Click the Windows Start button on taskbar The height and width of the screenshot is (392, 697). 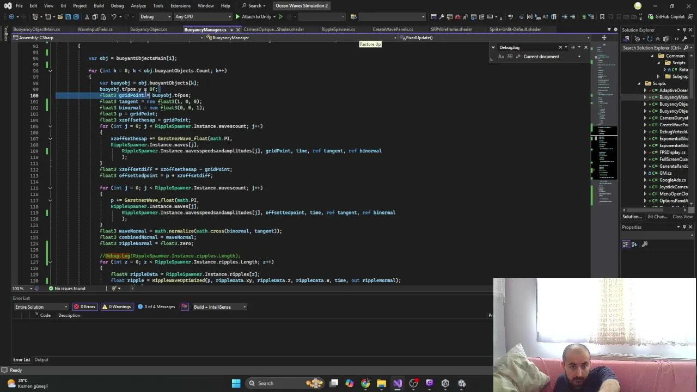236,383
